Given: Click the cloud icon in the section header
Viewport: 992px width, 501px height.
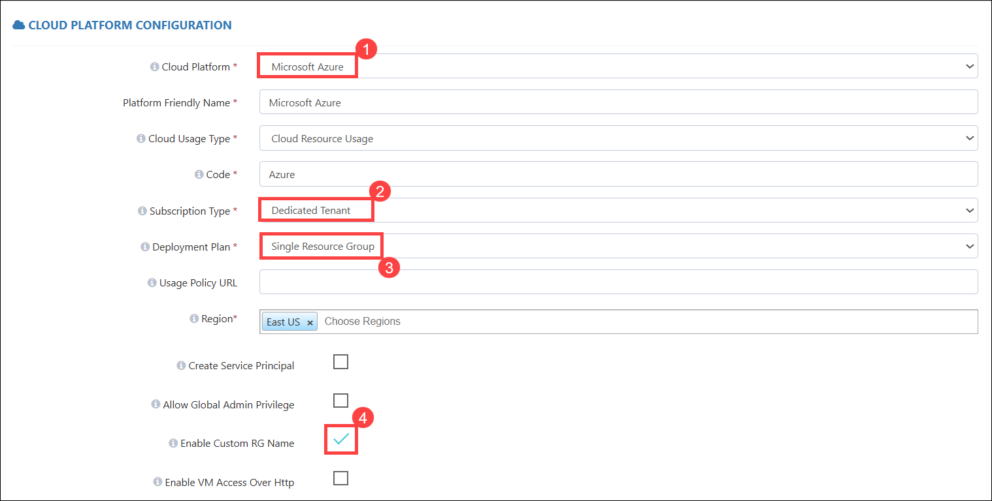Looking at the screenshot, I should pos(19,25).
